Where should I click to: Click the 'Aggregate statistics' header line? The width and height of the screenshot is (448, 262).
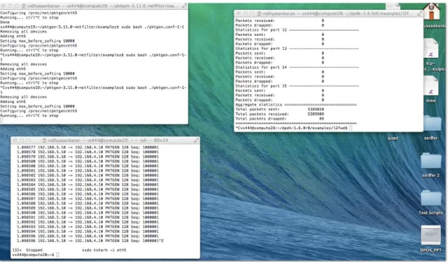tap(296, 105)
